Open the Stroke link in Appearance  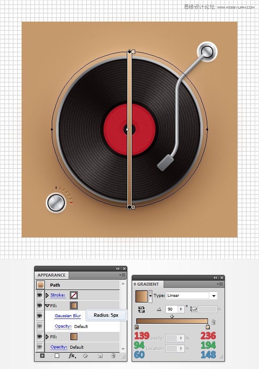[58, 295]
